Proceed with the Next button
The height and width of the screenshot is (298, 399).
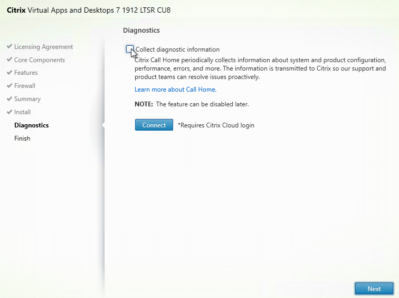click(x=374, y=289)
